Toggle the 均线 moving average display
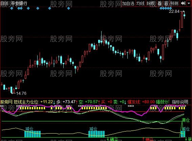The width and height of the screenshot is (192, 141). coord(141,3)
